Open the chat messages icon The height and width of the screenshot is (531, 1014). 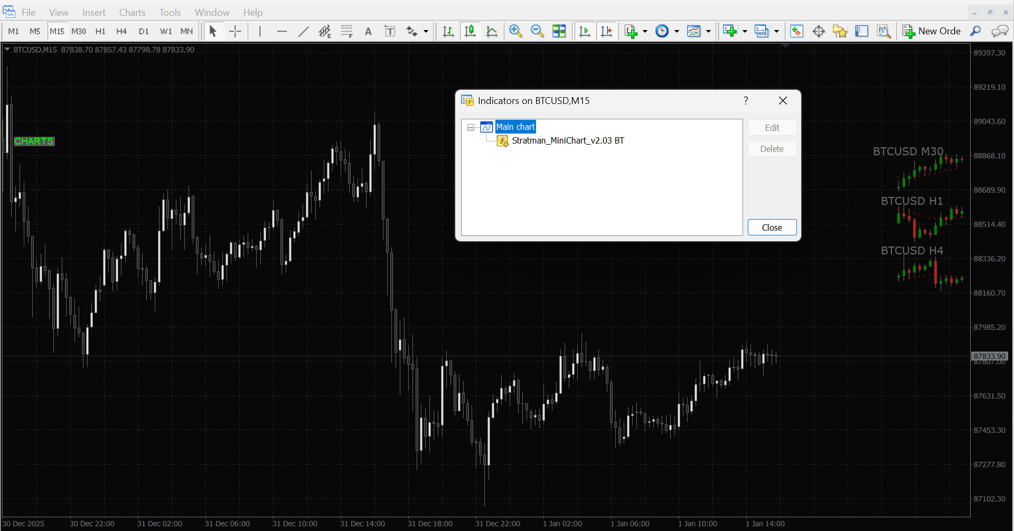click(999, 31)
